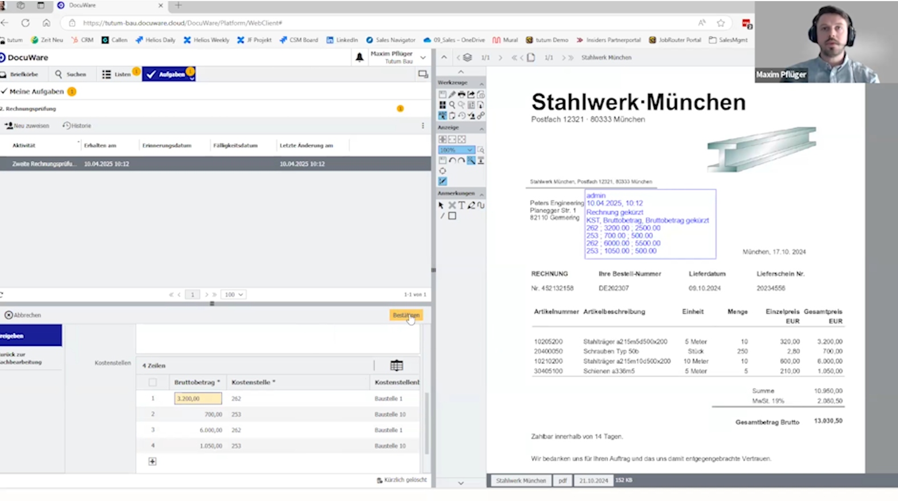This screenshot has height=501, width=898.
Task: Choose Zurück zur Sachbearbeitung decision
Action: point(31,358)
